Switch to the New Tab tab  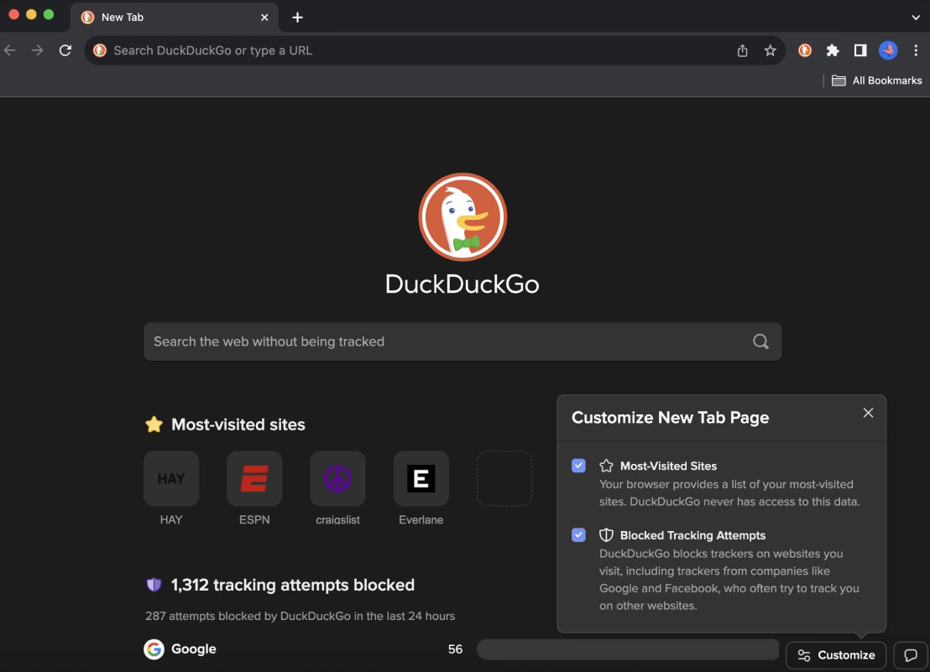coord(151,17)
